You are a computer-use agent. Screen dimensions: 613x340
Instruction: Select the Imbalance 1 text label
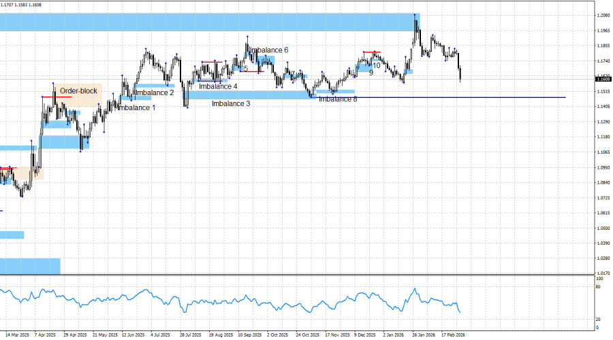click(136, 107)
